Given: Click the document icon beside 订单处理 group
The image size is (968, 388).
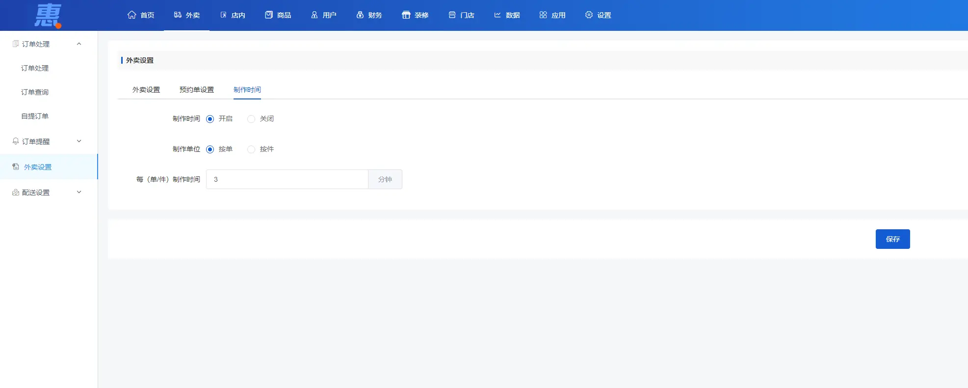Looking at the screenshot, I should tap(16, 44).
